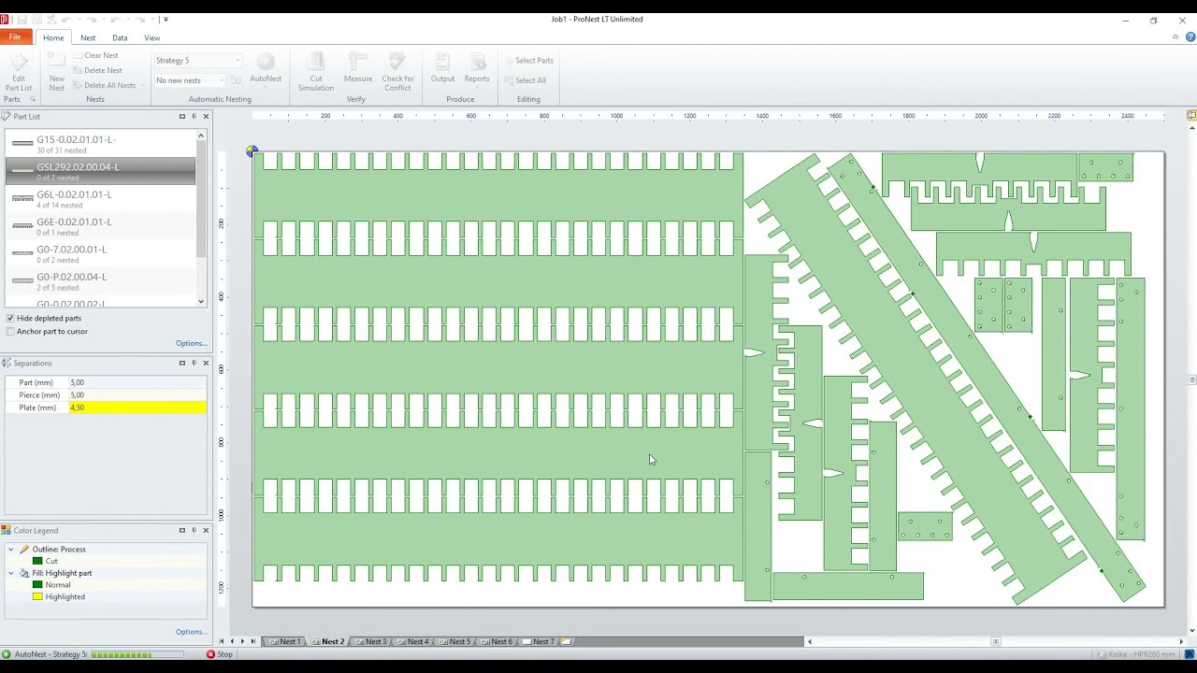Maximize the Separations panel
The width and height of the screenshot is (1197, 673).
(182, 363)
